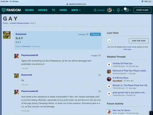
Task: Expand the user avatar dropdown arrow
Action: point(114,10)
